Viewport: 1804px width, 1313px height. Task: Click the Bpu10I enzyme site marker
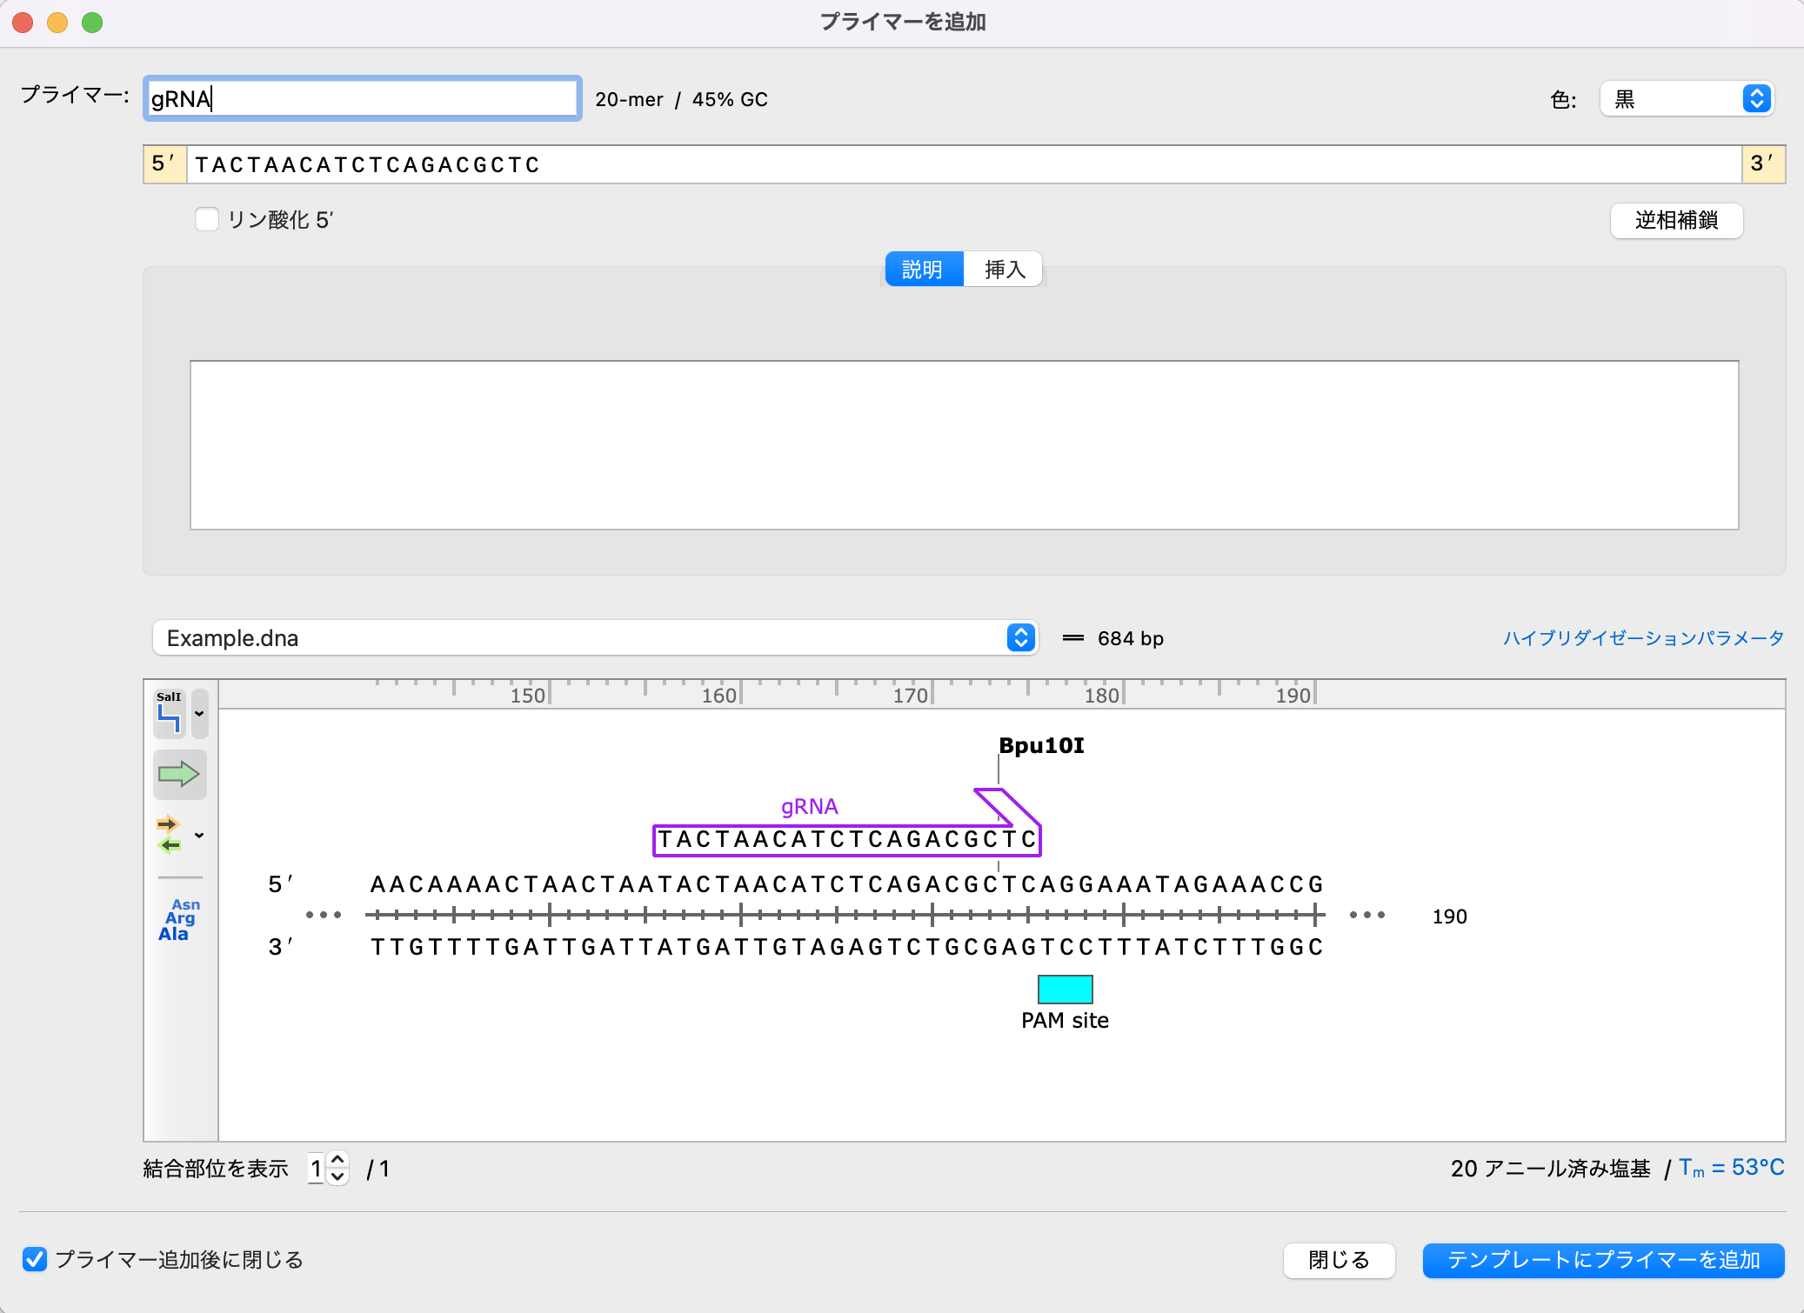1040,746
